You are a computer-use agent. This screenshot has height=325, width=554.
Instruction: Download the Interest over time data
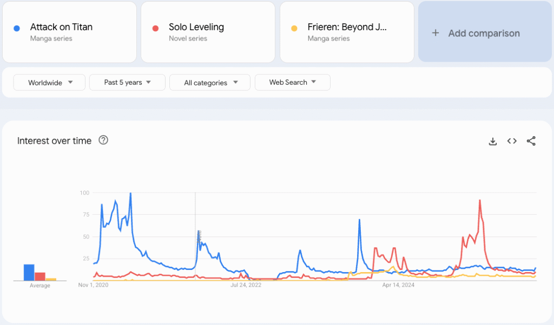pyautogui.click(x=492, y=141)
